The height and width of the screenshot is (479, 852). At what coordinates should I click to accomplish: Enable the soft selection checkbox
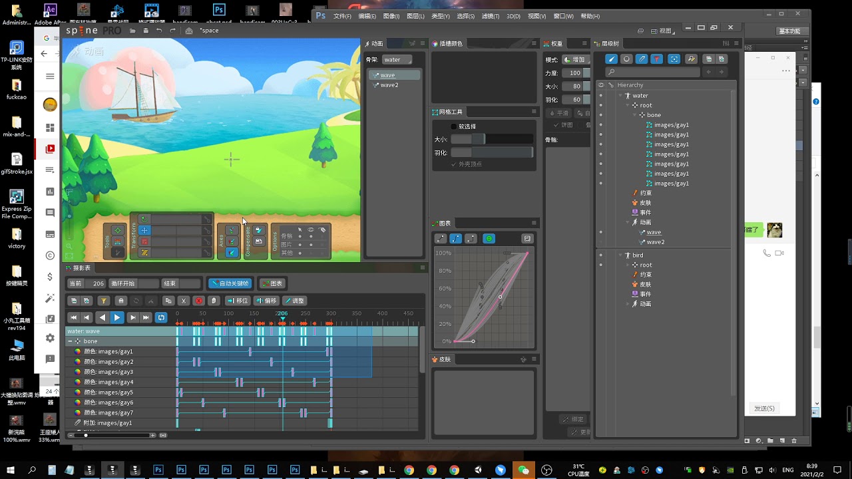point(454,126)
